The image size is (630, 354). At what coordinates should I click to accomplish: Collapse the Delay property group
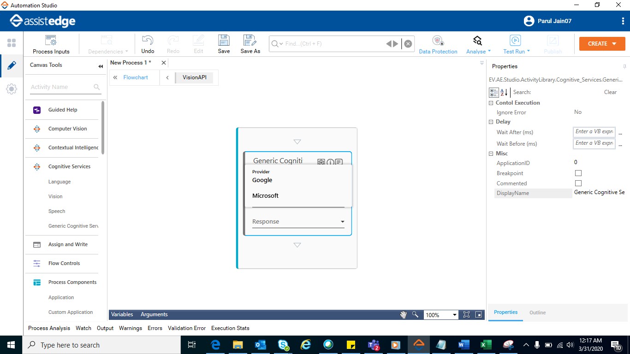point(491,122)
